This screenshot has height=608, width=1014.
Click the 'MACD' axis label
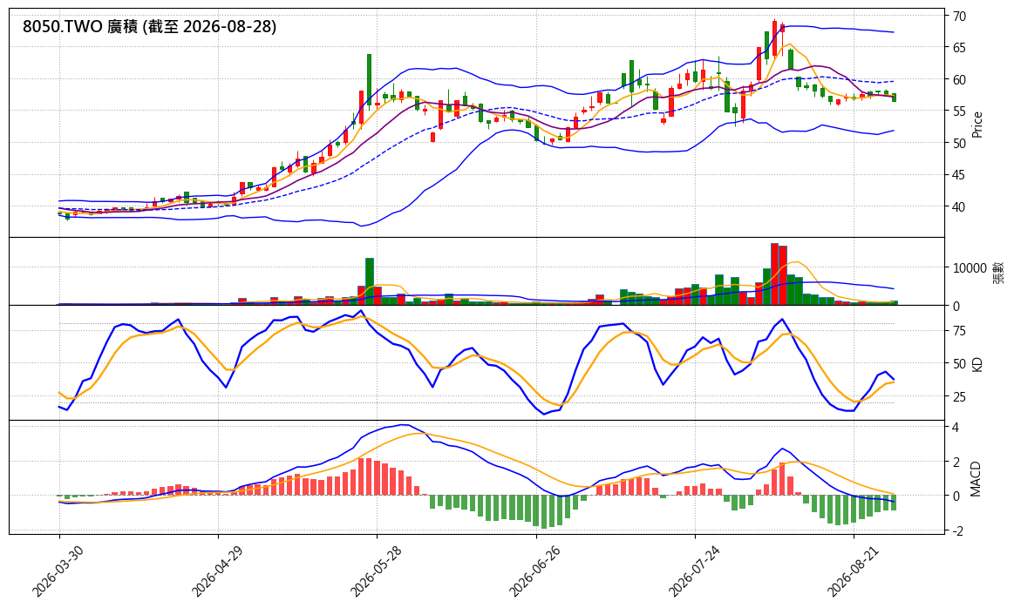pos(976,479)
